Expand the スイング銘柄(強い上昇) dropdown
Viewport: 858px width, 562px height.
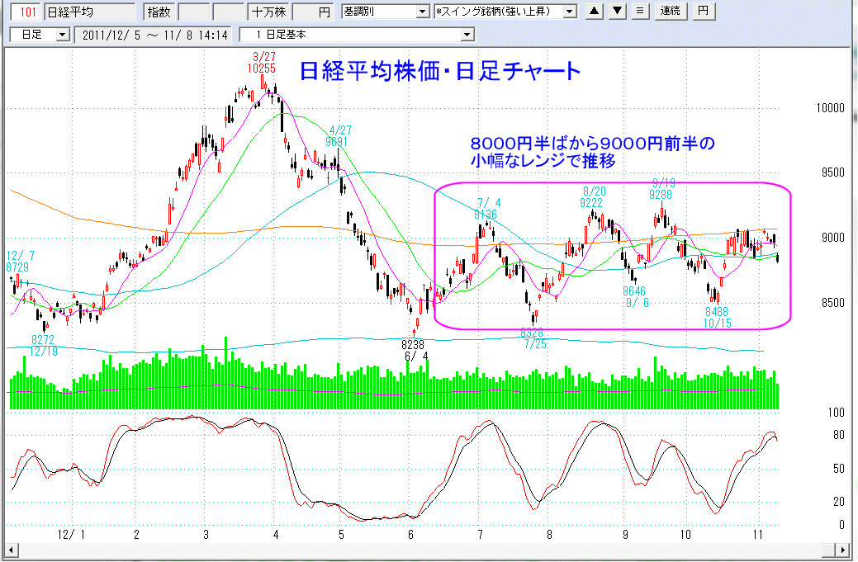click(569, 12)
